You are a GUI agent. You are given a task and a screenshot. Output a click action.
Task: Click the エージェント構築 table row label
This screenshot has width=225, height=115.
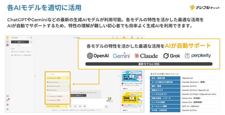(165, 106)
